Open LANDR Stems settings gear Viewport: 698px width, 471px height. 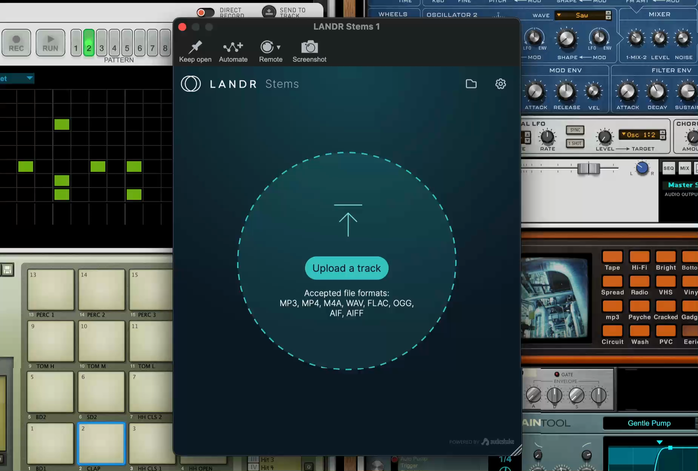(501, 84)
